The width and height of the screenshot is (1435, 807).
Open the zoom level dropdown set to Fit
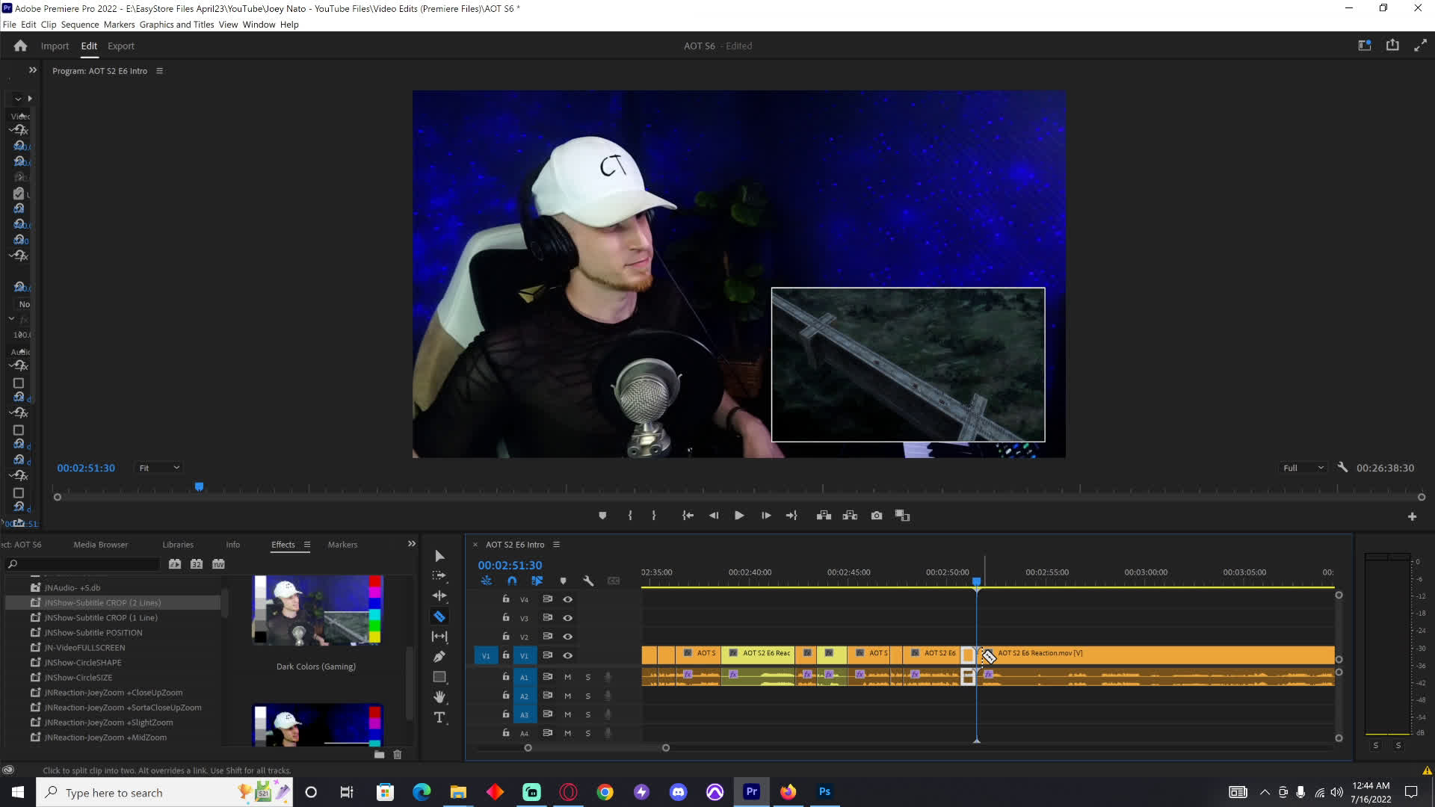click(x=158, y=467)
